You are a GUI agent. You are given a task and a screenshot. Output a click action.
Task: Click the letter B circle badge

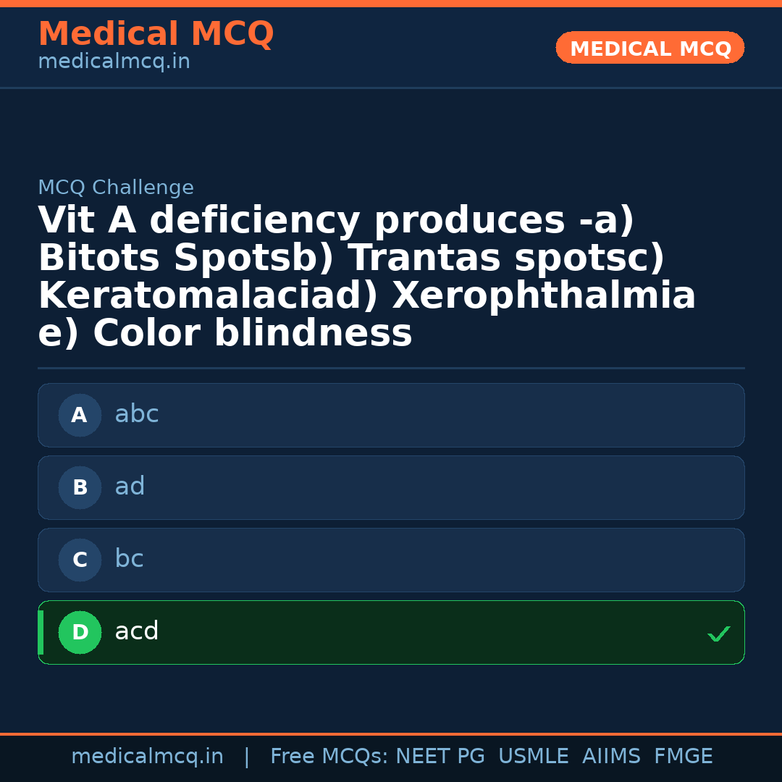pos(80,488)
